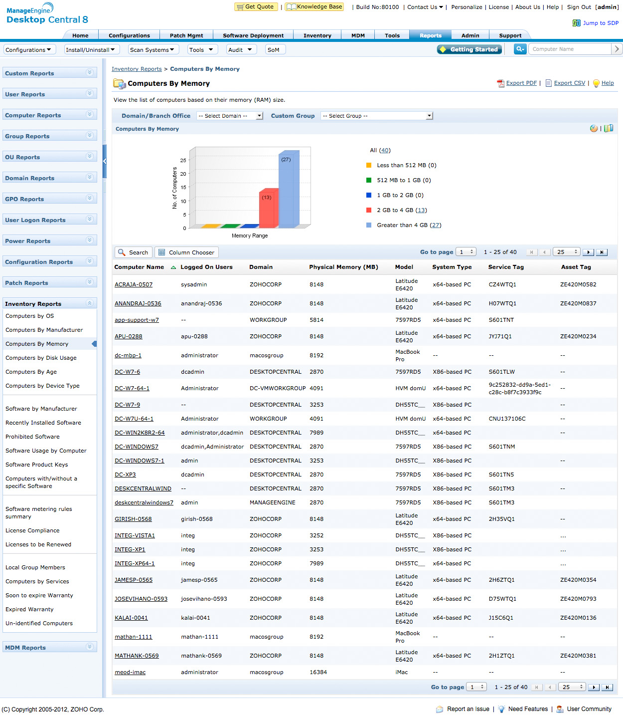The height and width of the screenshot is (721, 623).
Task: Open the meod-imac computer link
Action: (130, 672)
